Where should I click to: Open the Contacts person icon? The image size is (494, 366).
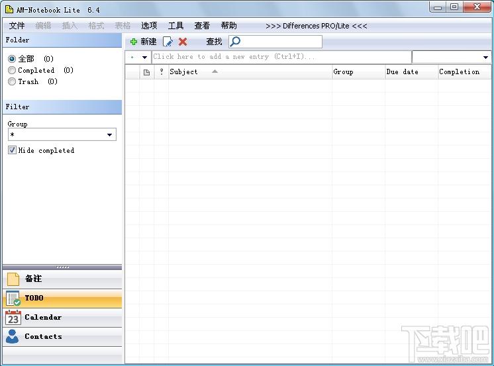coord(13,336)
